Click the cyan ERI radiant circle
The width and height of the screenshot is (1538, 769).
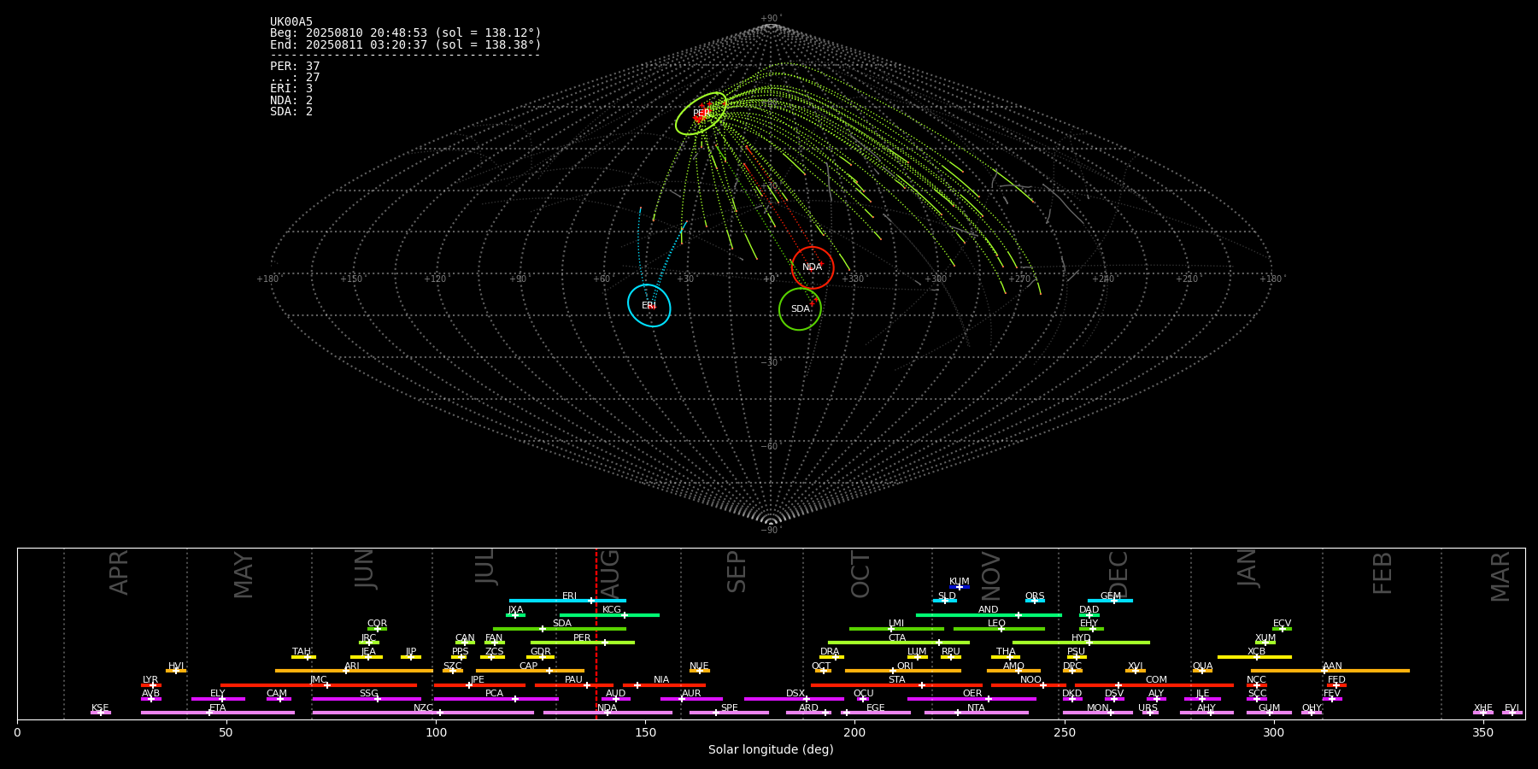pyautogui.click(x=649, y=306)
